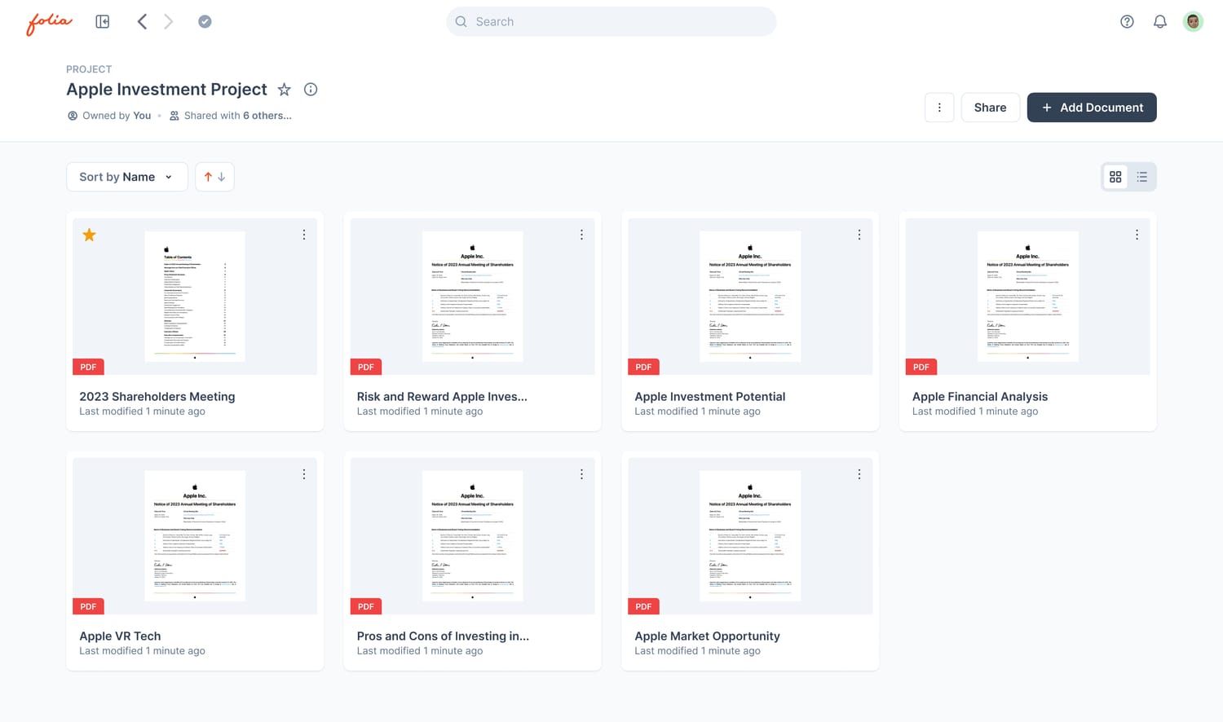Go back with the left chevron
Image resolution: width=1223 pixels, height=722 pixels.
142,22
